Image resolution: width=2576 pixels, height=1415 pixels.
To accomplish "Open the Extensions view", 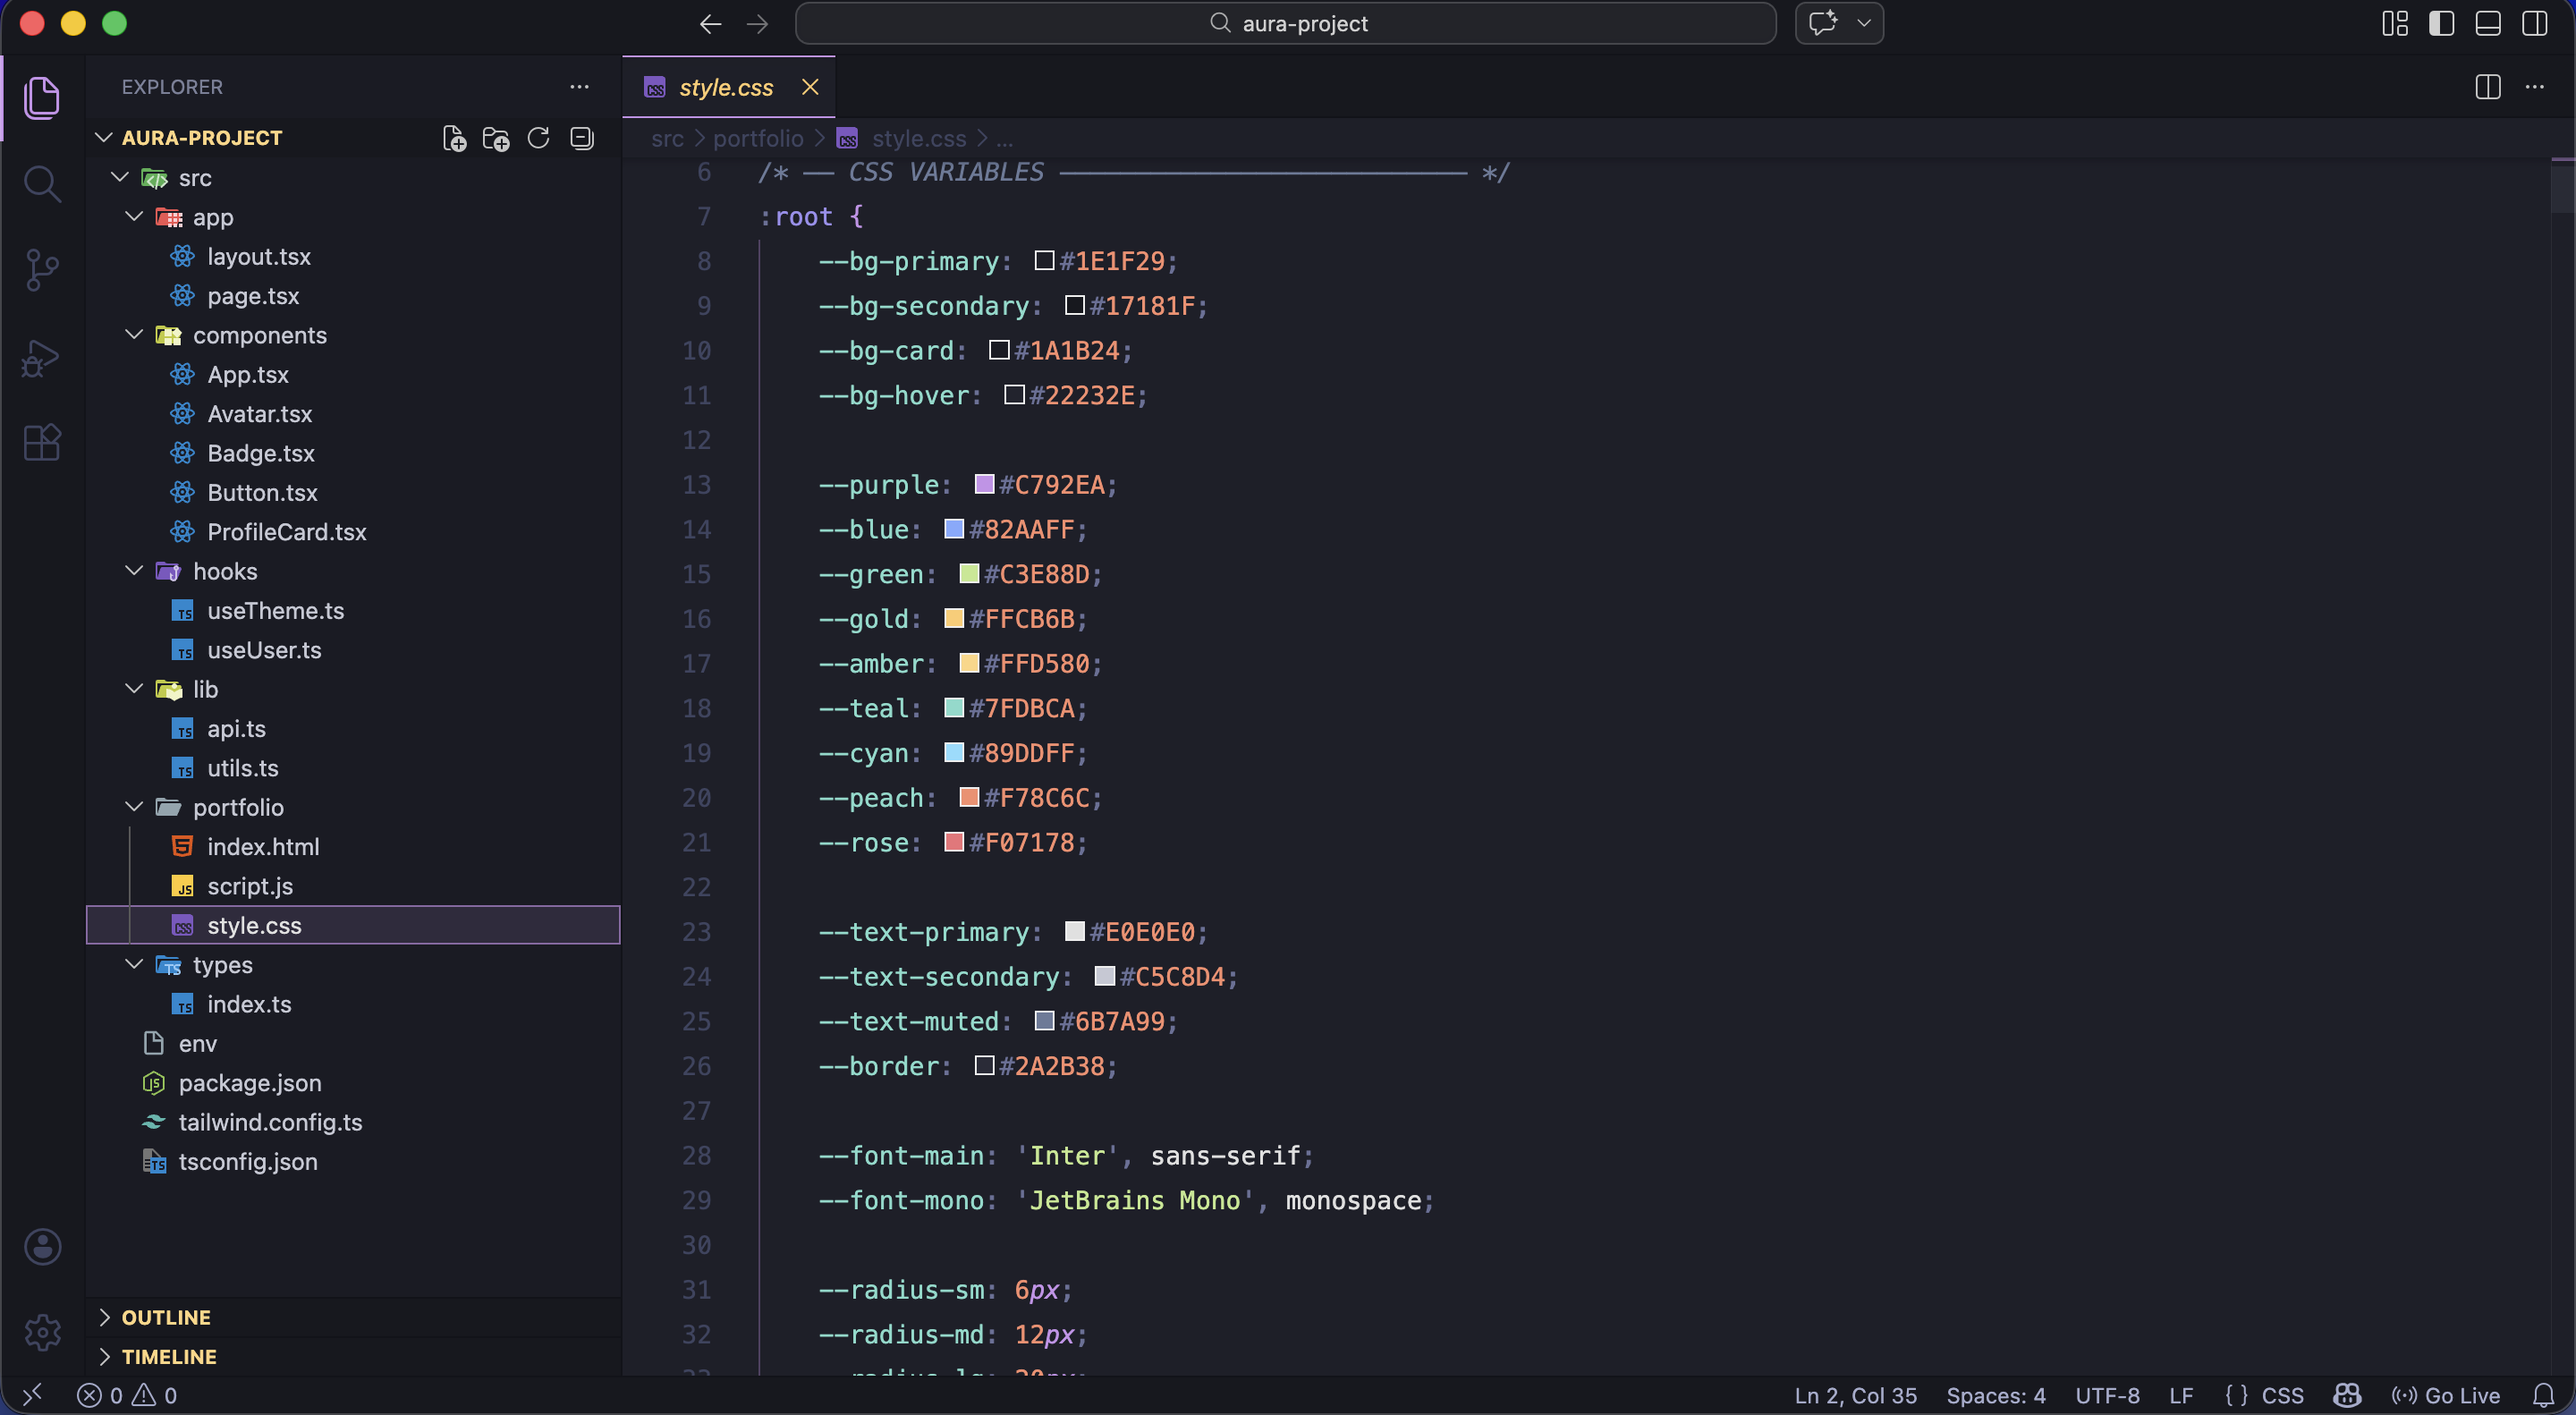I will click(41, 442).
